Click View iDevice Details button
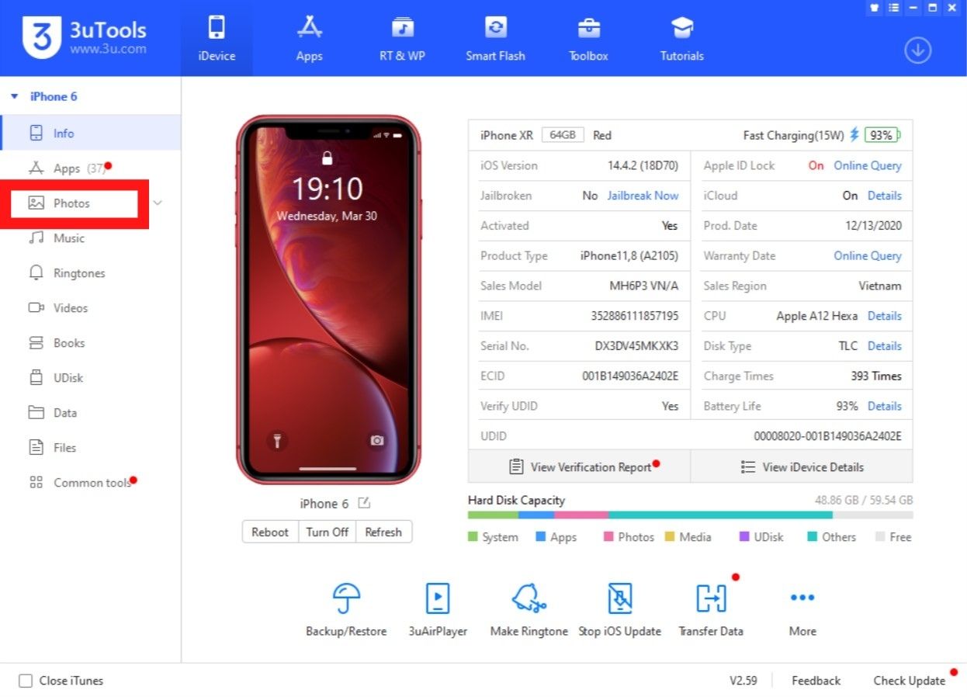 pyautogui.click(x=802, y=466)
